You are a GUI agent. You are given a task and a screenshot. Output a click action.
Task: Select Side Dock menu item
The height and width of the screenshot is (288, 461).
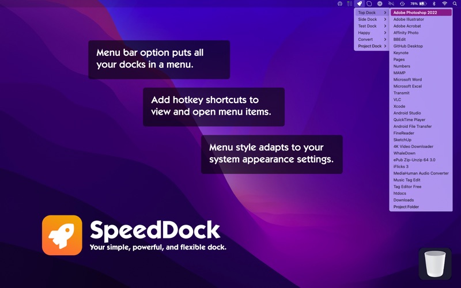click(372, 20)
